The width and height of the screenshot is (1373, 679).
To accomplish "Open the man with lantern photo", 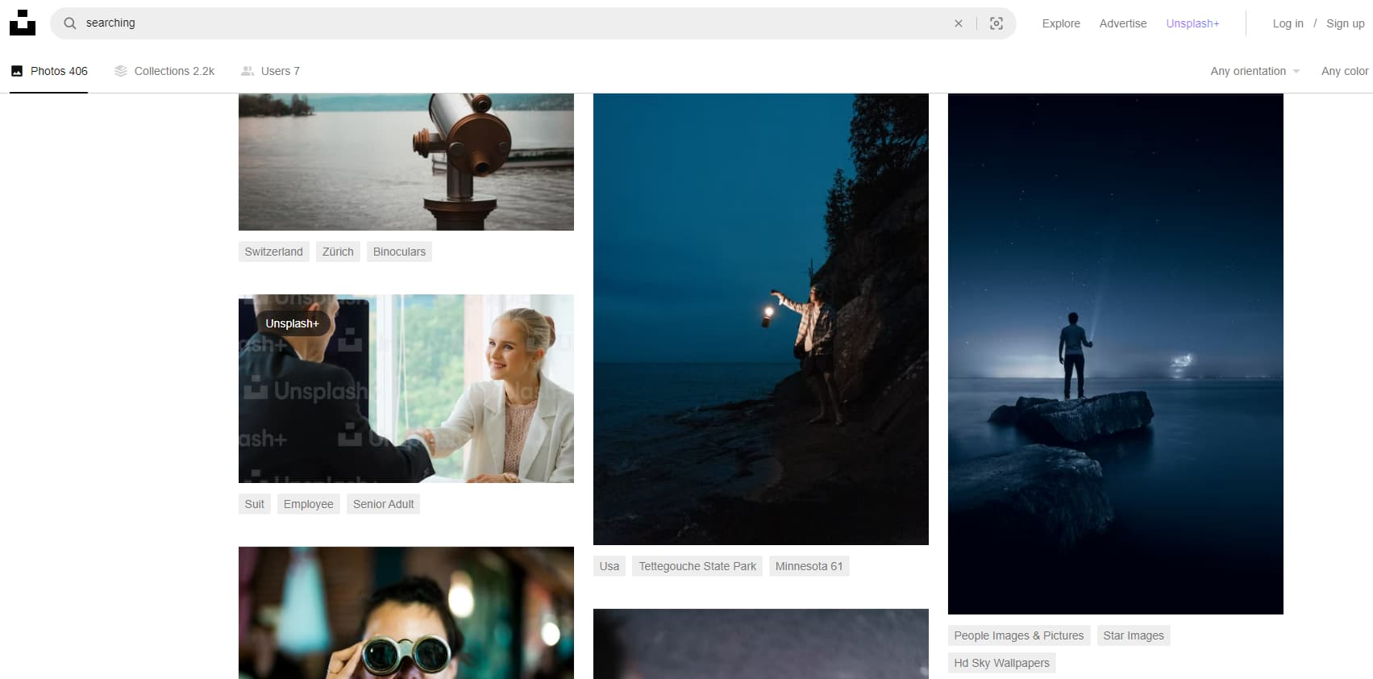I will pyautogui.click(x=760, y=319).
